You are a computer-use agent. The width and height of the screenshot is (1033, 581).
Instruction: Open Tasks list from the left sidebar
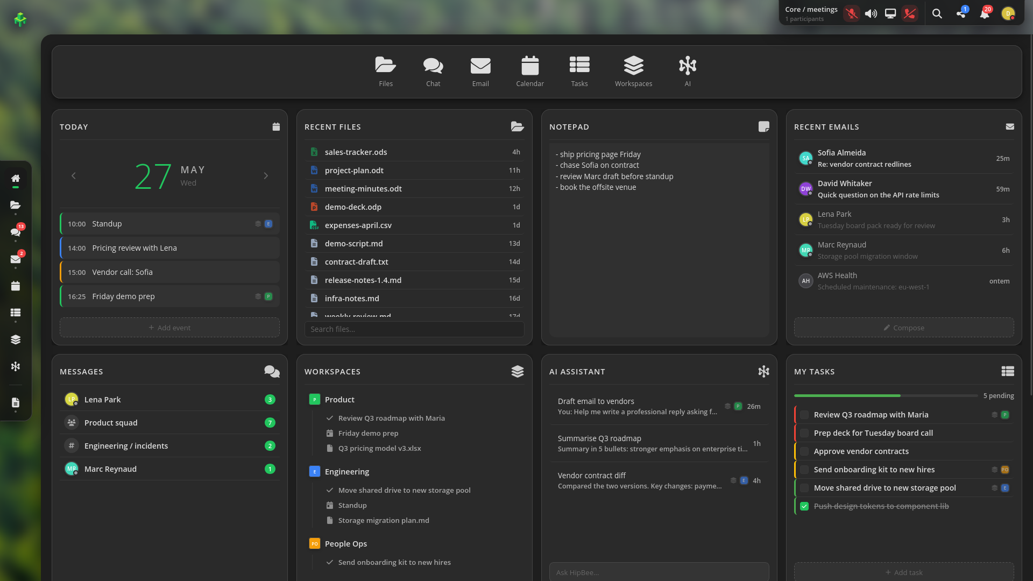[16, 313]
